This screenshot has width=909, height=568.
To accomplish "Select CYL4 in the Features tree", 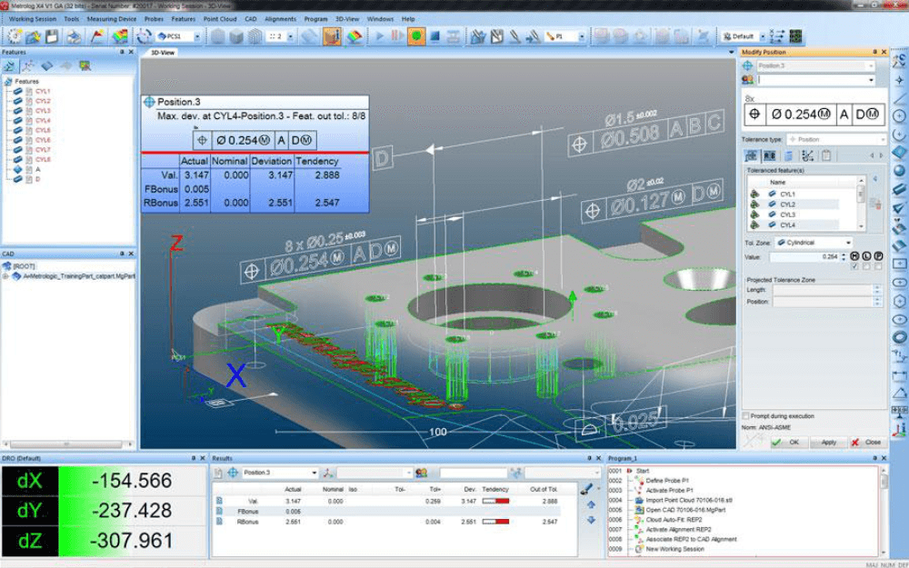I will point(43,121).
